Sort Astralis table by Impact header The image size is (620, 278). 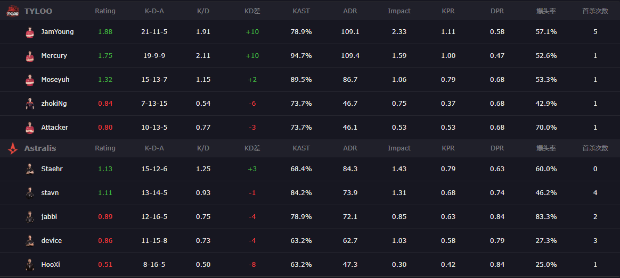pos(399,148)
